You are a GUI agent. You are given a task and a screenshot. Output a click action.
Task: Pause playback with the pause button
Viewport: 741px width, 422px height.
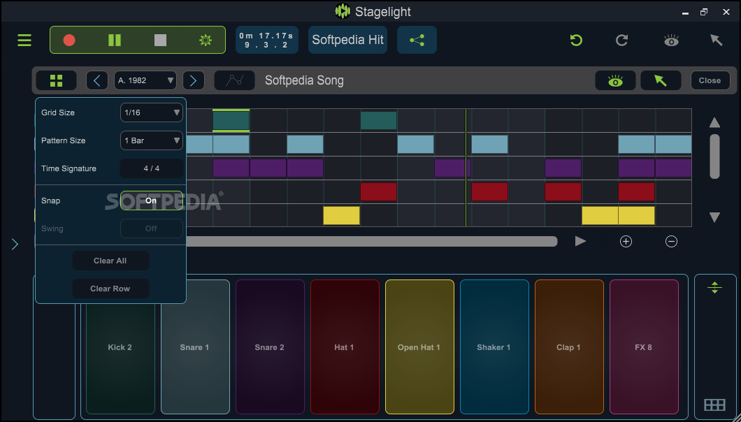coord(115,40)
